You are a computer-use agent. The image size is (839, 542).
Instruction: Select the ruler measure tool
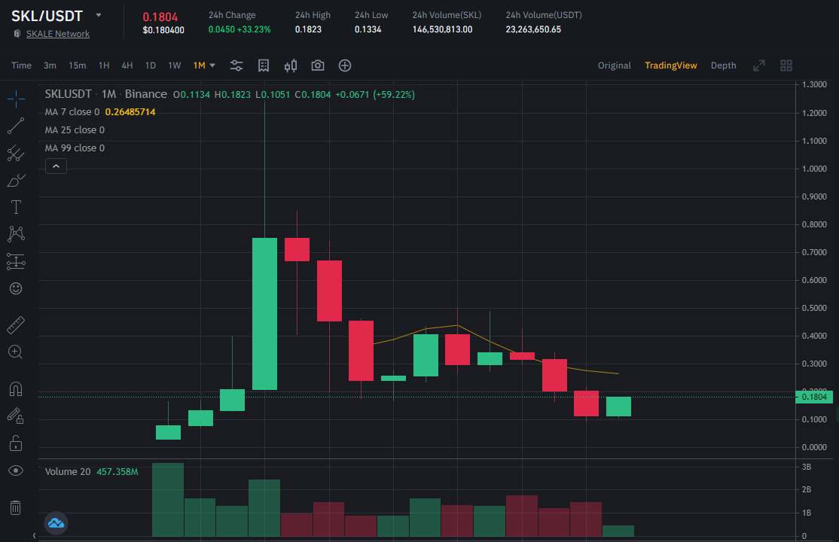pyautogui.click(x=16, y=324)
